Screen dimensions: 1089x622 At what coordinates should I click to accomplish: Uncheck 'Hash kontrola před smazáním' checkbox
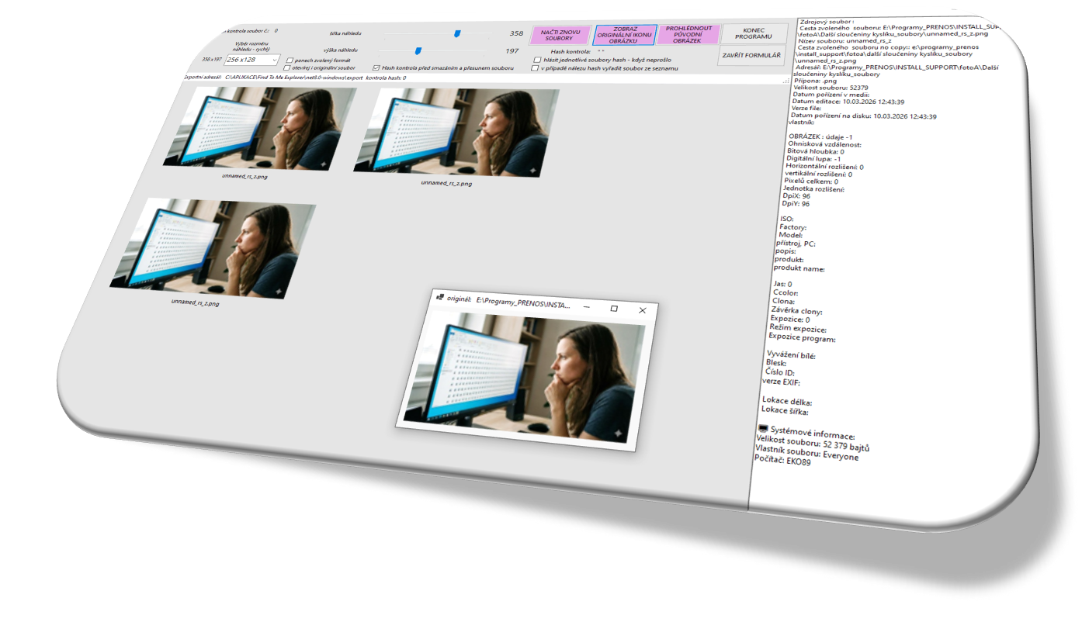(376, 68)
